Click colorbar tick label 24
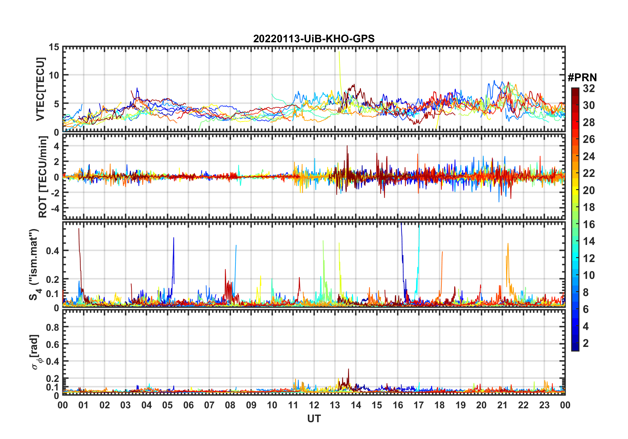Image resolution: width=628 pixels, height=439 pixels. 589,156
